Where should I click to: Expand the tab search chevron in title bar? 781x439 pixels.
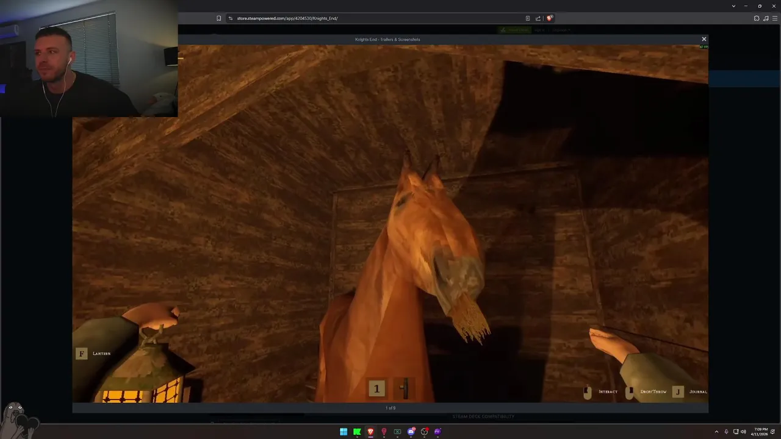pos(733,5)
